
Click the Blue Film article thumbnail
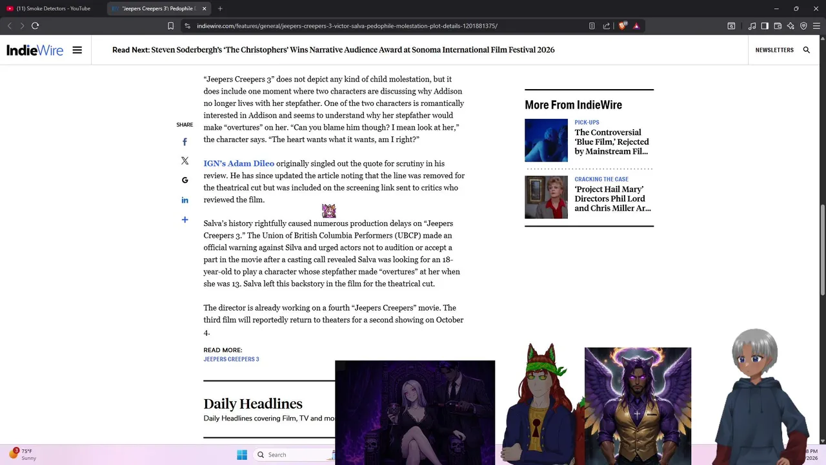(546, 140)
